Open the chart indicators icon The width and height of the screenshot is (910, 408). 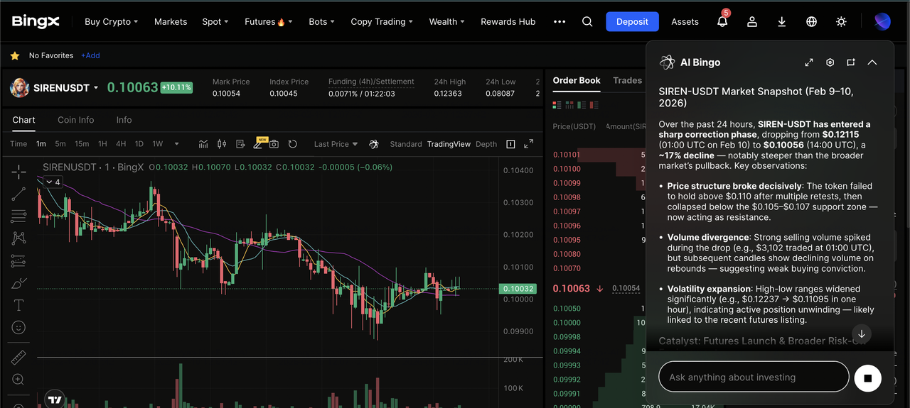[x=203, y=144]
